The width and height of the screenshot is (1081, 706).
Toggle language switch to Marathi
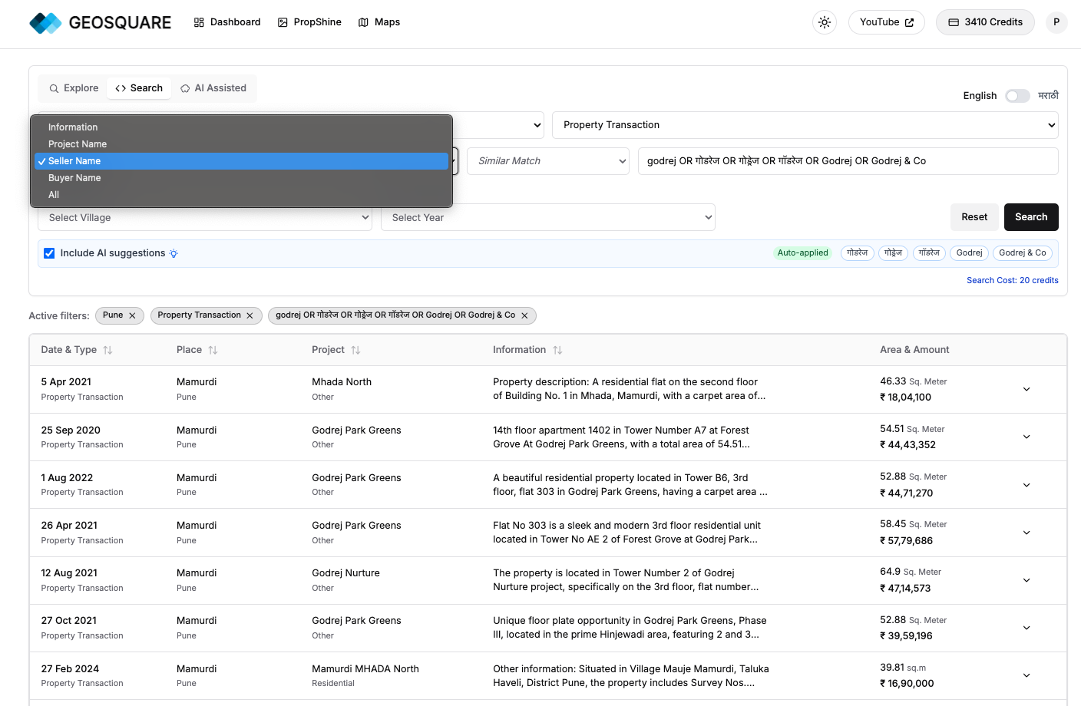(x=1017, y=96)
